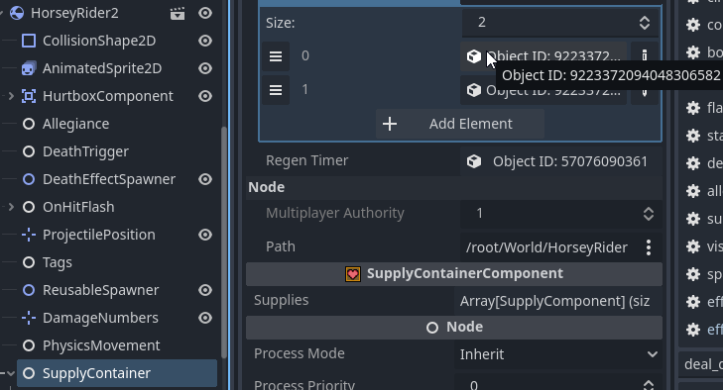The image size is (723, 390).
Task: Click gear icon next to 'sp' entry
Action: tap(693, 274)
